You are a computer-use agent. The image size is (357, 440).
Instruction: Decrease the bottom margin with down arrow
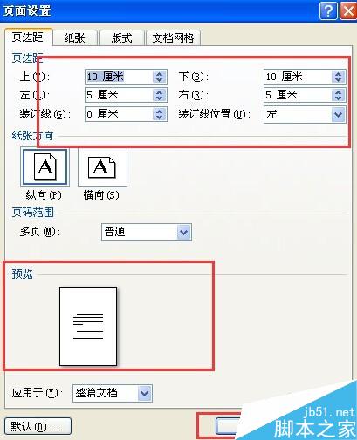coord(338,80)
